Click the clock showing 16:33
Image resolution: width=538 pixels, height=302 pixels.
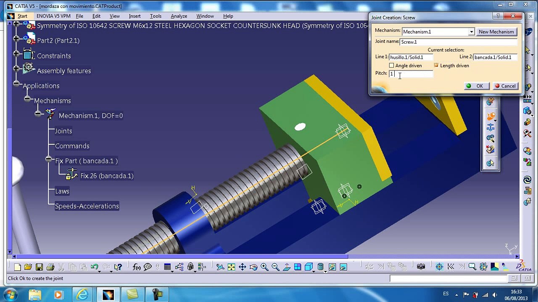coord(516,292)
